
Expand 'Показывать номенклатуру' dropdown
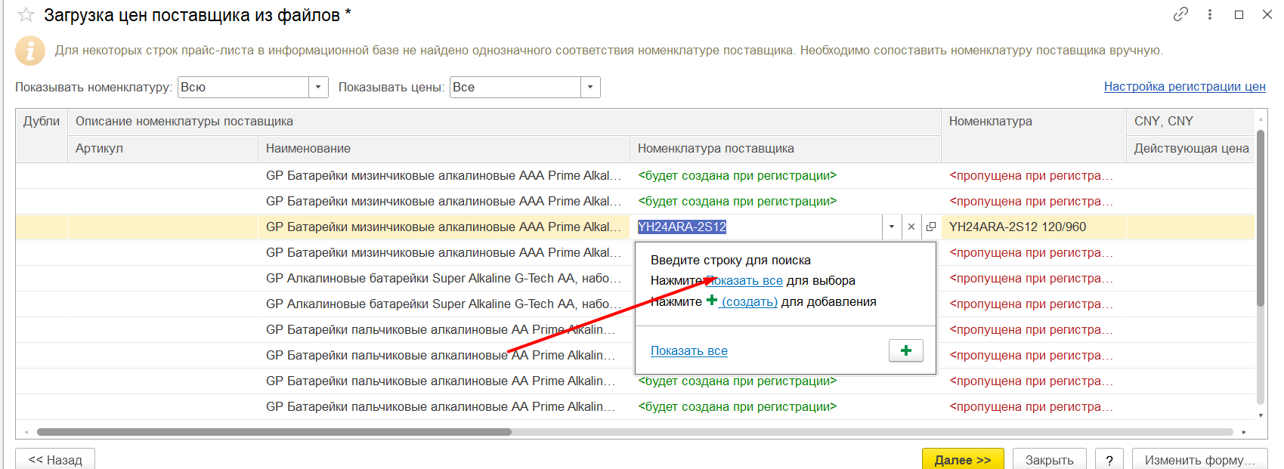[x=318, y=88]
